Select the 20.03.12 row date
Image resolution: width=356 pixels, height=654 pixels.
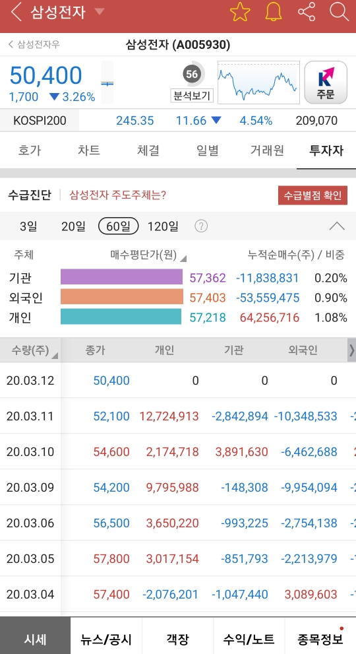tap(30, 380)
